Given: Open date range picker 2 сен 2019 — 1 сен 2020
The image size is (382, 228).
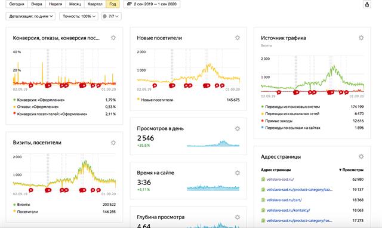Looking at the screenshot, I should (x=152, y=4).
